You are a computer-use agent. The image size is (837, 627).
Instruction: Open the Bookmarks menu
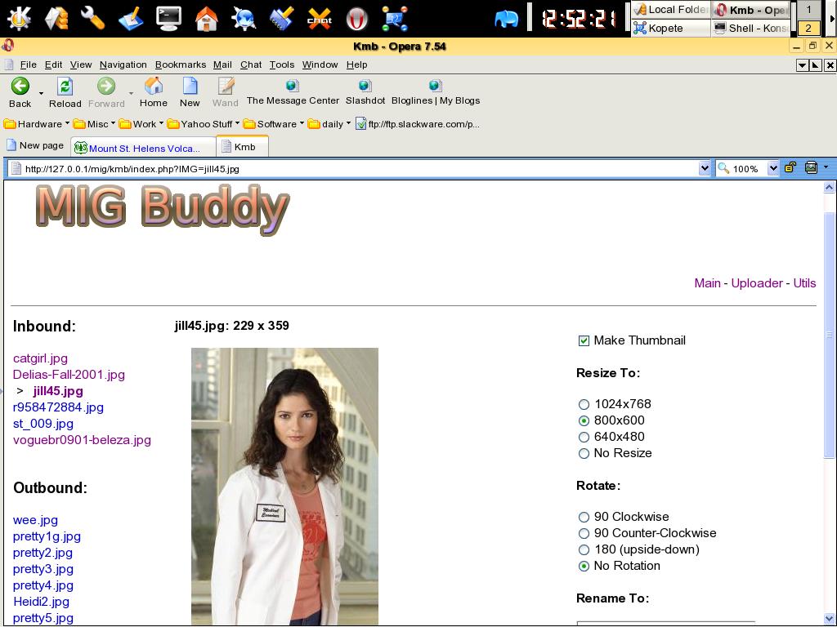click(180, 64)
